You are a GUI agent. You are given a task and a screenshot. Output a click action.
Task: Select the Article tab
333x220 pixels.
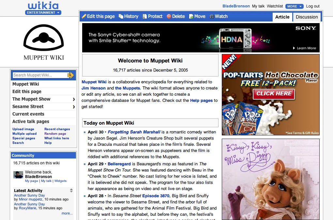(282, 17)
